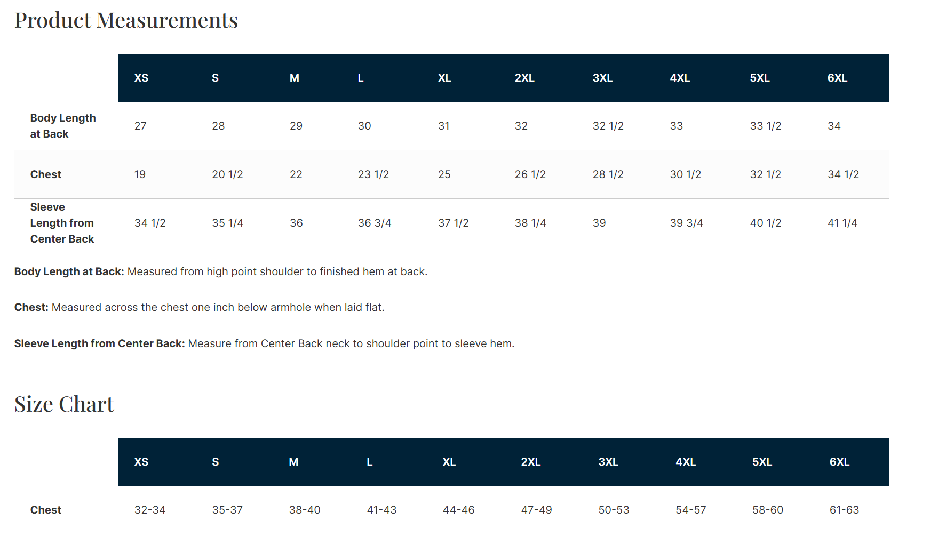Click the Product Measurements heading
This screenshot has height=544, width=946.
(126, 20)
